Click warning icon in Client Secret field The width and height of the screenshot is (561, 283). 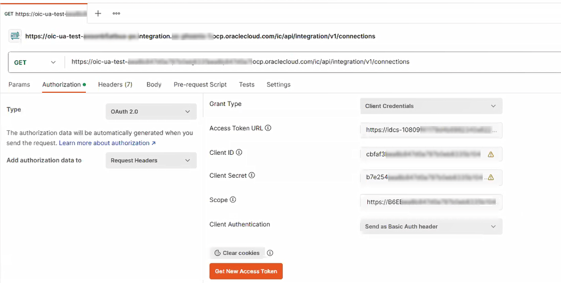(490, 177)
